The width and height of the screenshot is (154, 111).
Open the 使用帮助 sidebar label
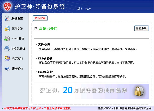point(17,68)
